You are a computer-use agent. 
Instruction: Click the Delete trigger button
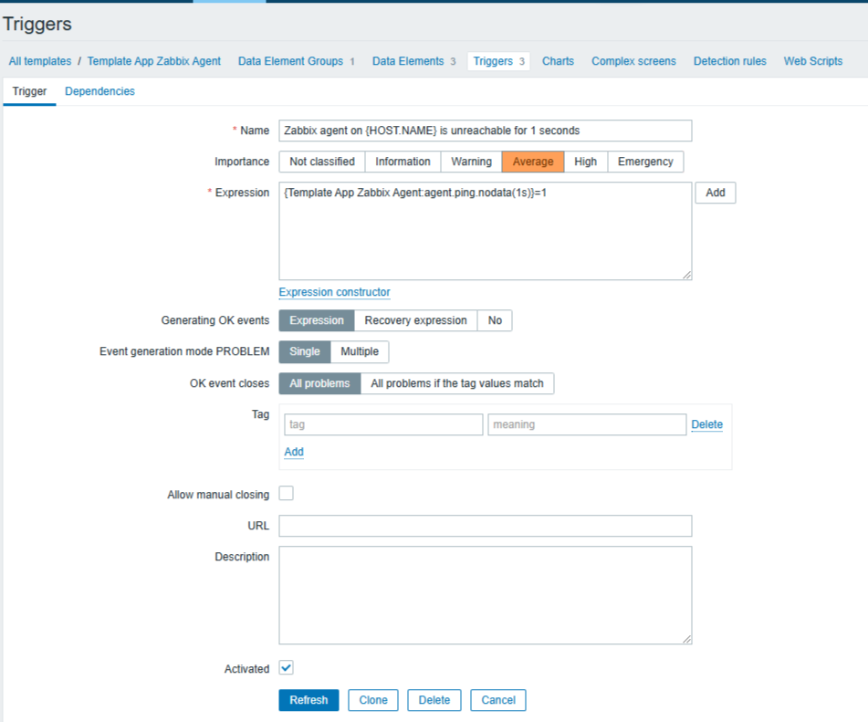434,700
